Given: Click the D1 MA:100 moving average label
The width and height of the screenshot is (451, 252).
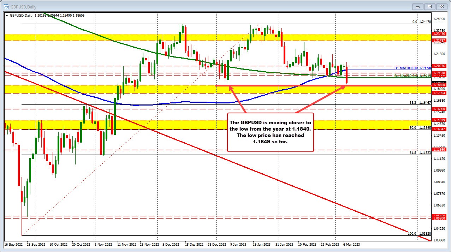Looking at the screenshot, I should pos(412,67).
